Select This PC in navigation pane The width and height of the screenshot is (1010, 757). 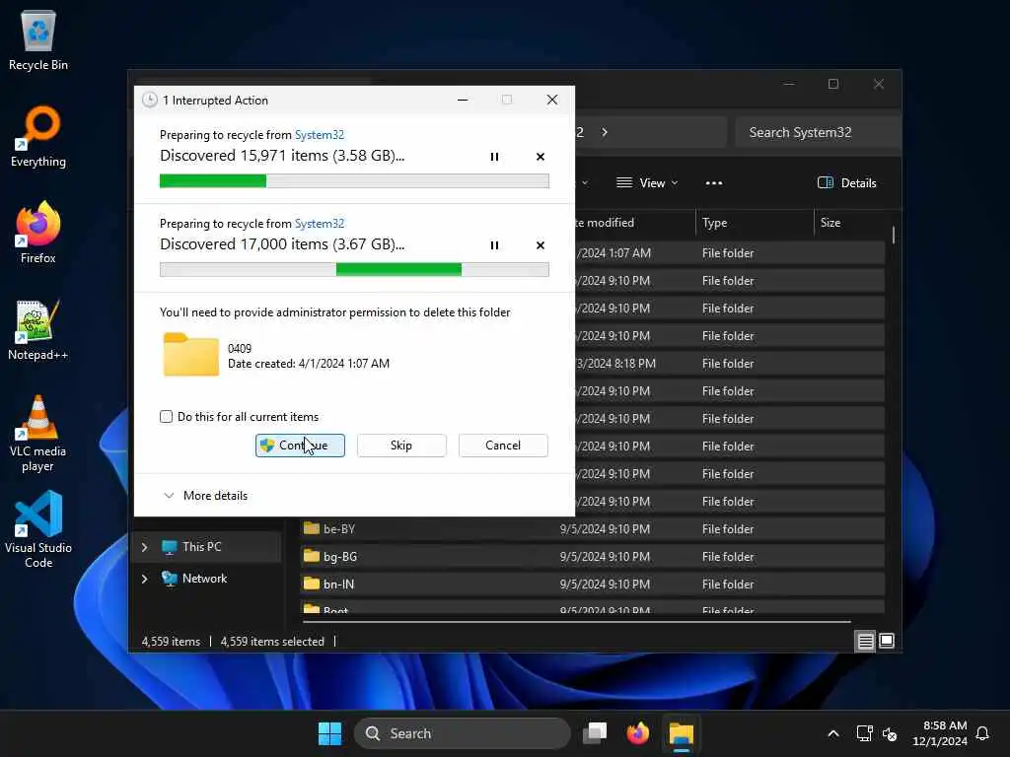pos(201,547)
